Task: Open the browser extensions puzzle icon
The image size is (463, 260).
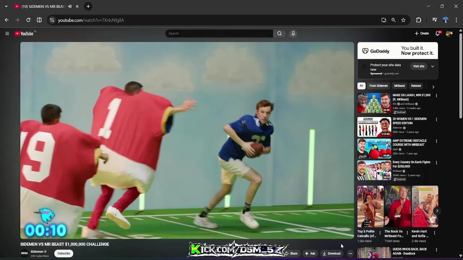Action: [419, 20]
